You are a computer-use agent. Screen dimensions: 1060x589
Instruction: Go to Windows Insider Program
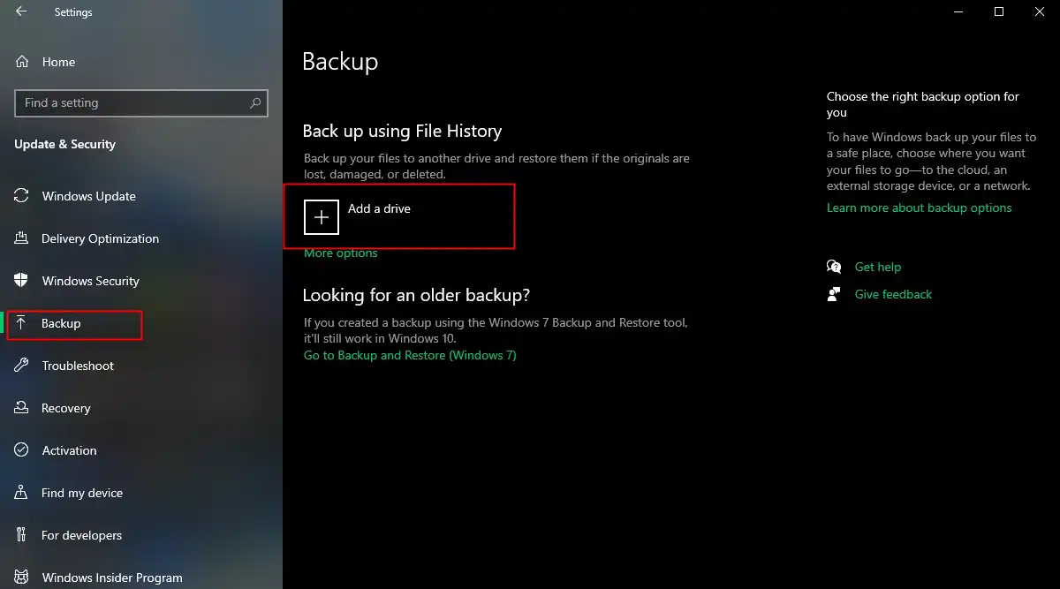(x=112, y=578)
